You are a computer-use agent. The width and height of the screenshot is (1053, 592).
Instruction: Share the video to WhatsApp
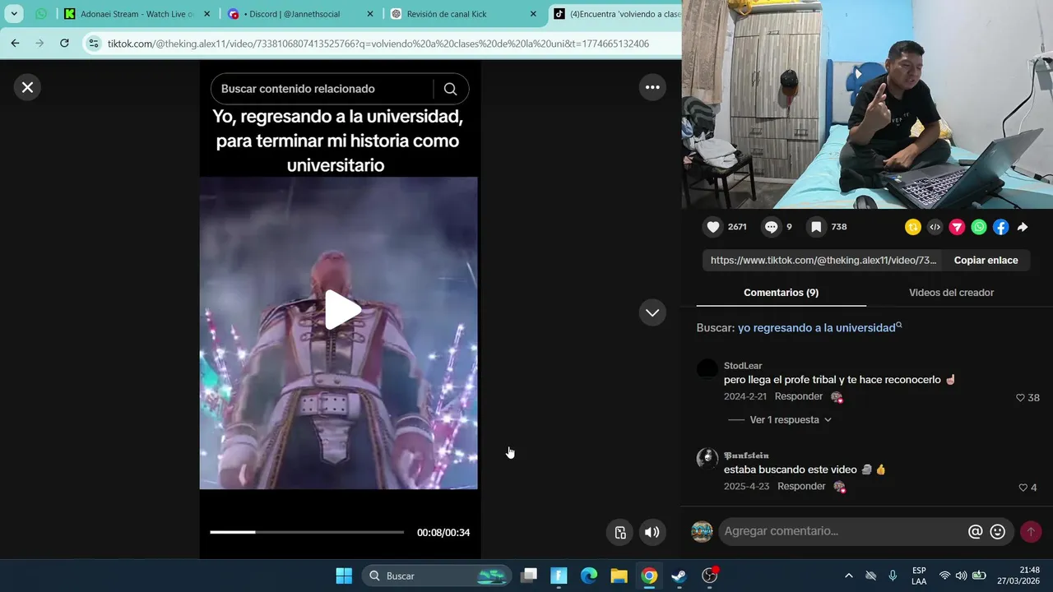click(979, 227)
